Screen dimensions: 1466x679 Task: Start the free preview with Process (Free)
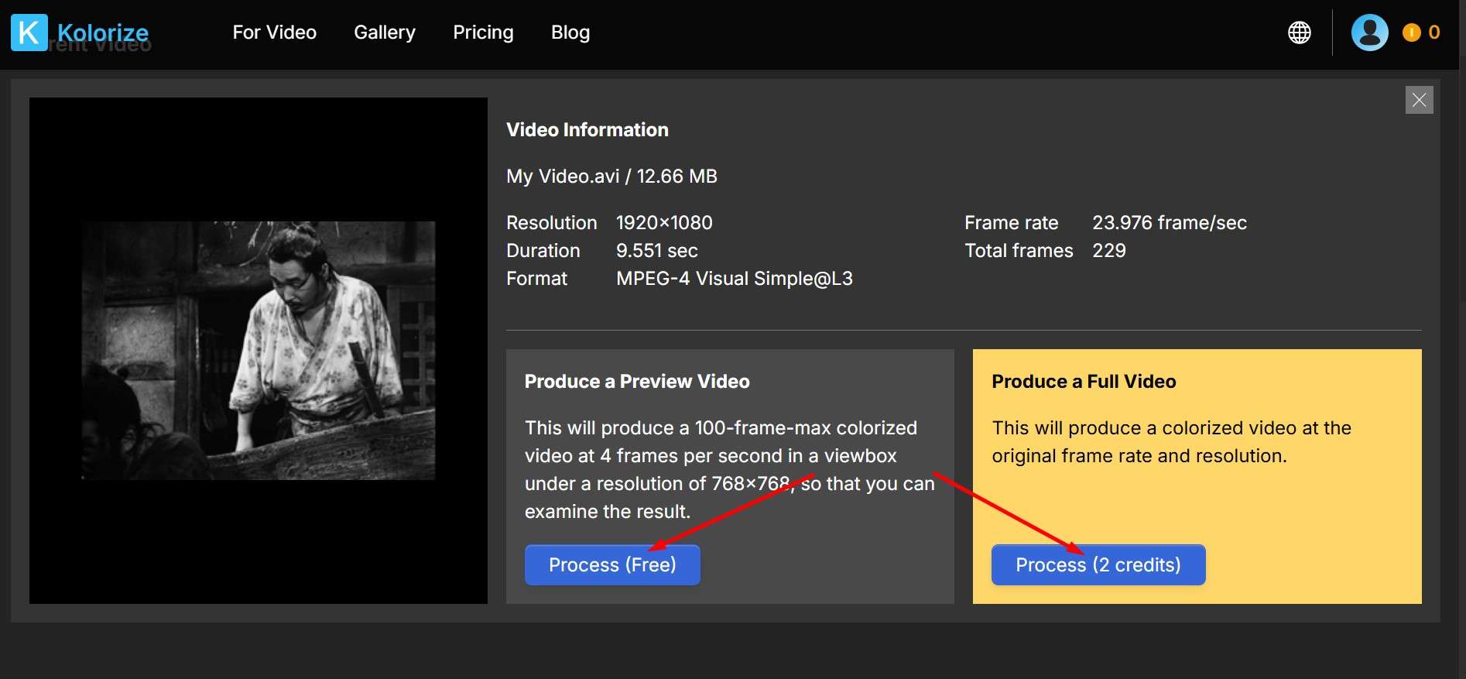(x=612, y=565)
